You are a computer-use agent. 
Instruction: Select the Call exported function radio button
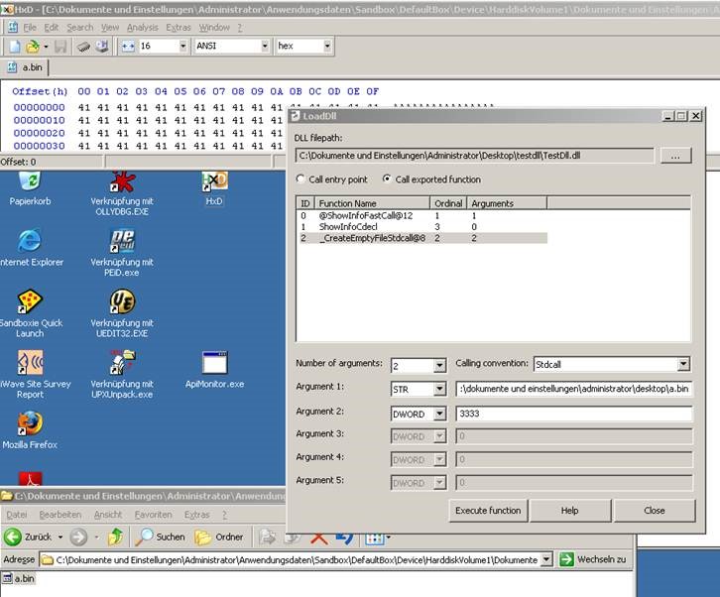point(387,179)
